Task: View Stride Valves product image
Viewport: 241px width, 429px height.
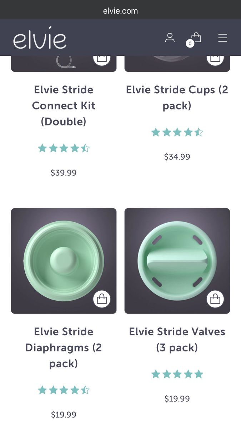Action: 177,261
